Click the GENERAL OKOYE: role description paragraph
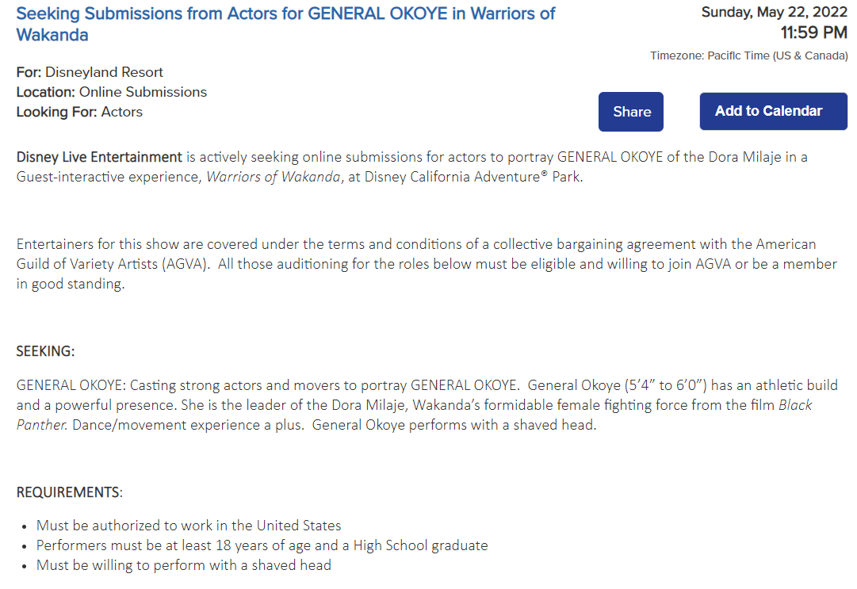This screenshot has width=857, height=589. (317, 405)
